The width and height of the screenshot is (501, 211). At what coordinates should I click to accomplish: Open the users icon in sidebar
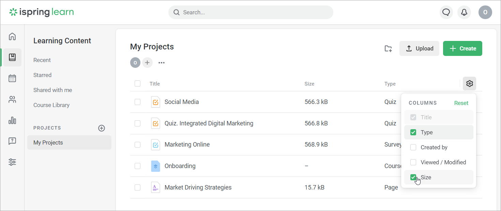[x=12, y=100]
